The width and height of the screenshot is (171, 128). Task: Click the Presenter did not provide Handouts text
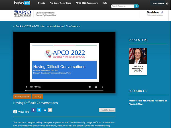[x=148, y=102]
